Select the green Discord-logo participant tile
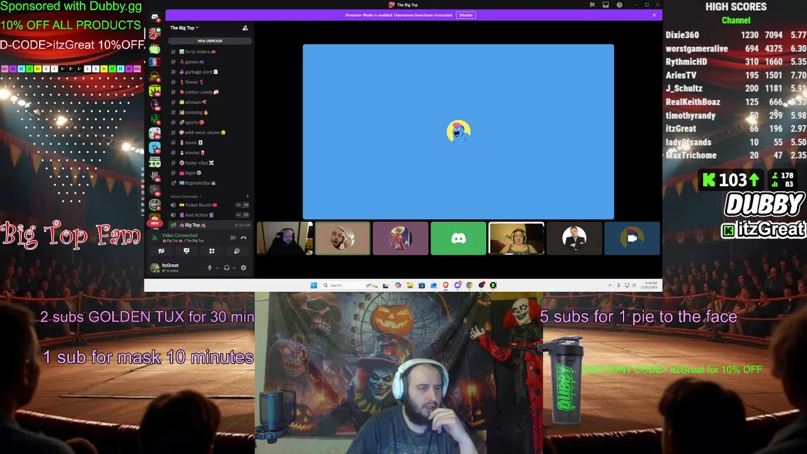 click(458, 238)
